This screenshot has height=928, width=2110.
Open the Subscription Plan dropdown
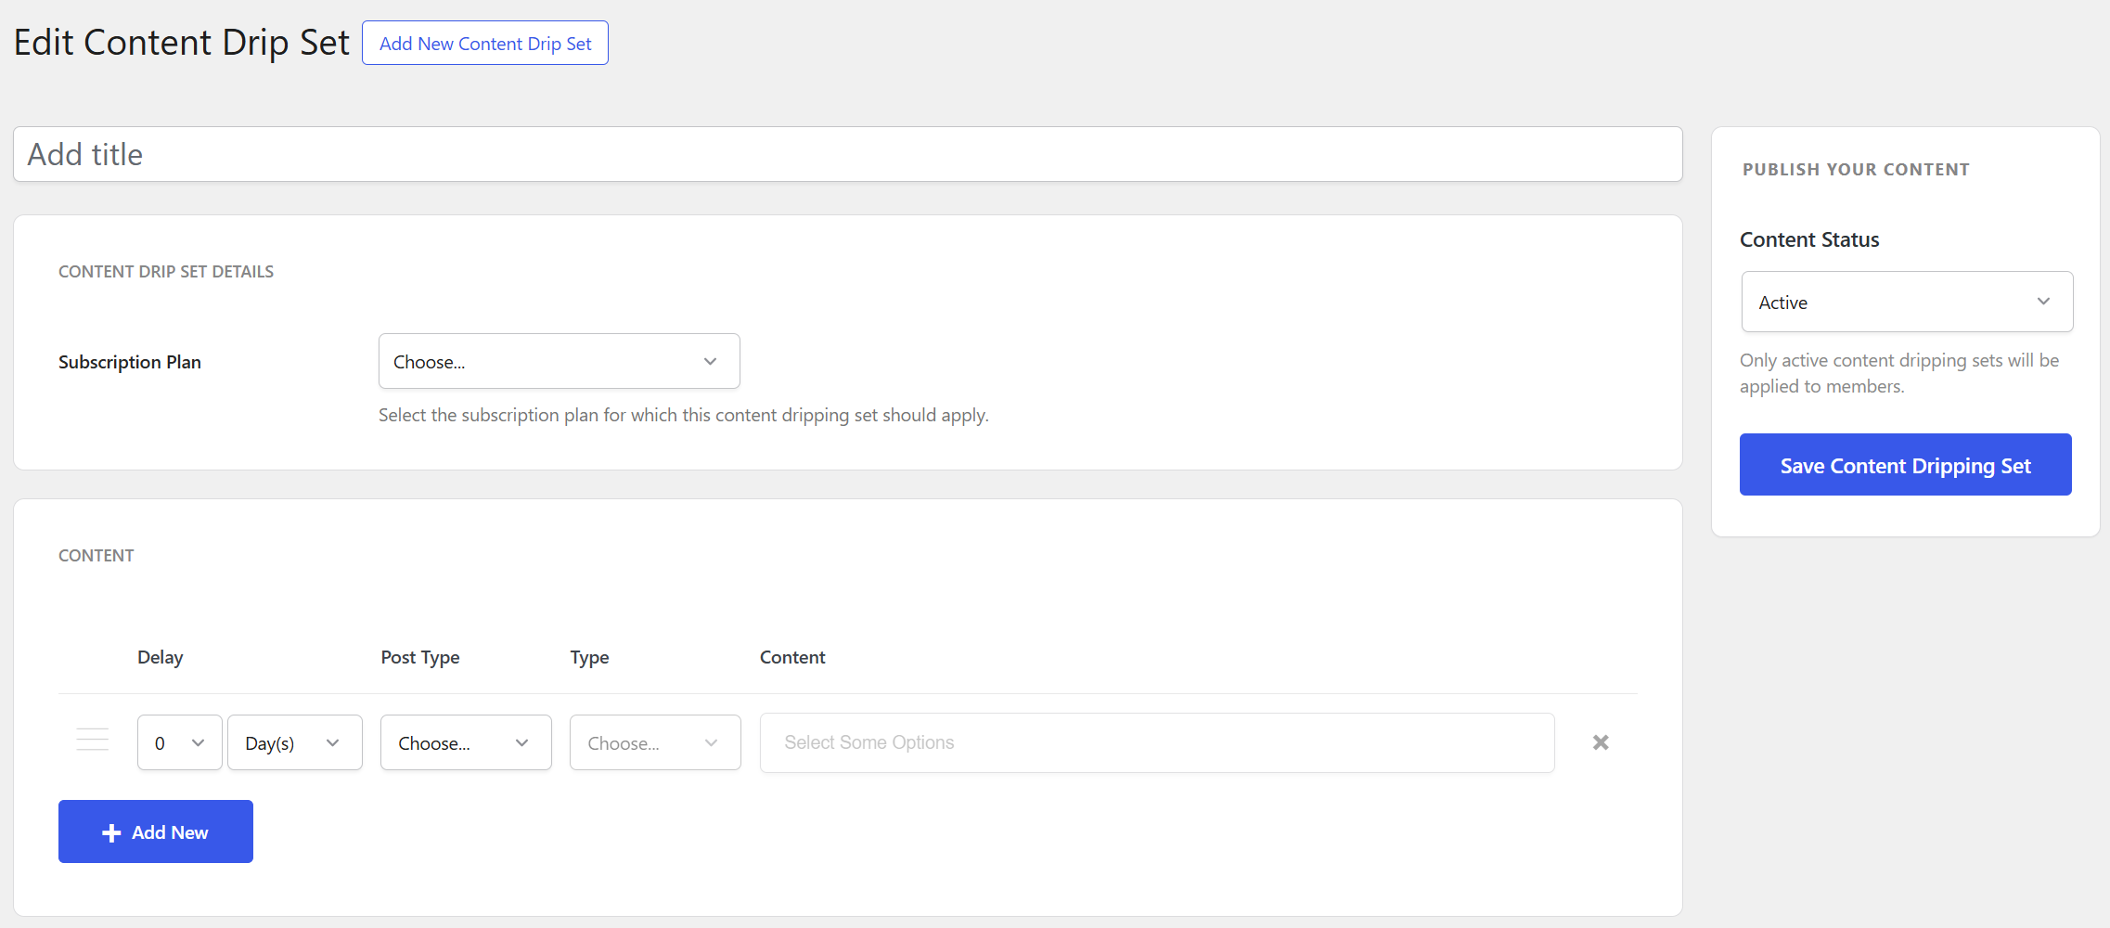559,361
